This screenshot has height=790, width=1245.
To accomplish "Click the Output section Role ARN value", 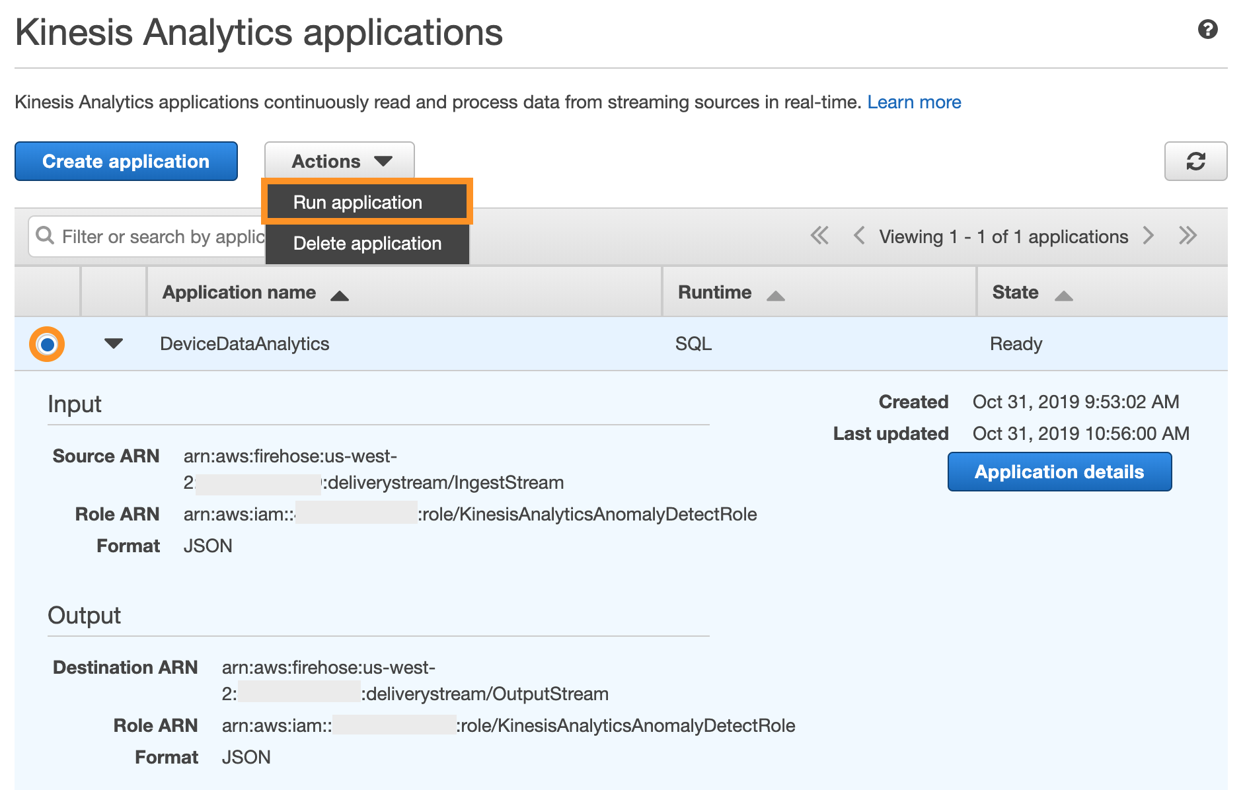I will point(508,726).
